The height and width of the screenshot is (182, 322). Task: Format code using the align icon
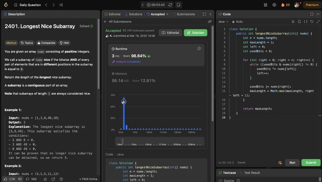(293, 21)
